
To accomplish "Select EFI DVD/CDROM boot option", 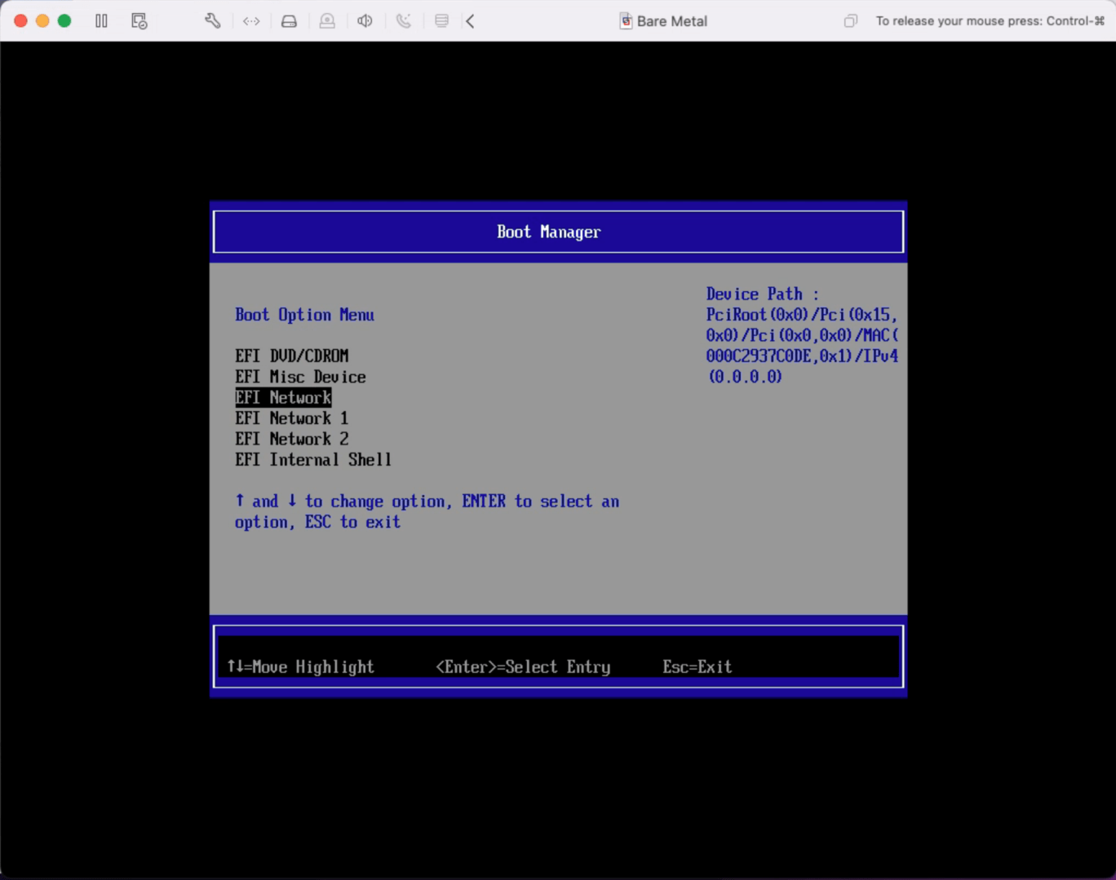I will point(291,356).
